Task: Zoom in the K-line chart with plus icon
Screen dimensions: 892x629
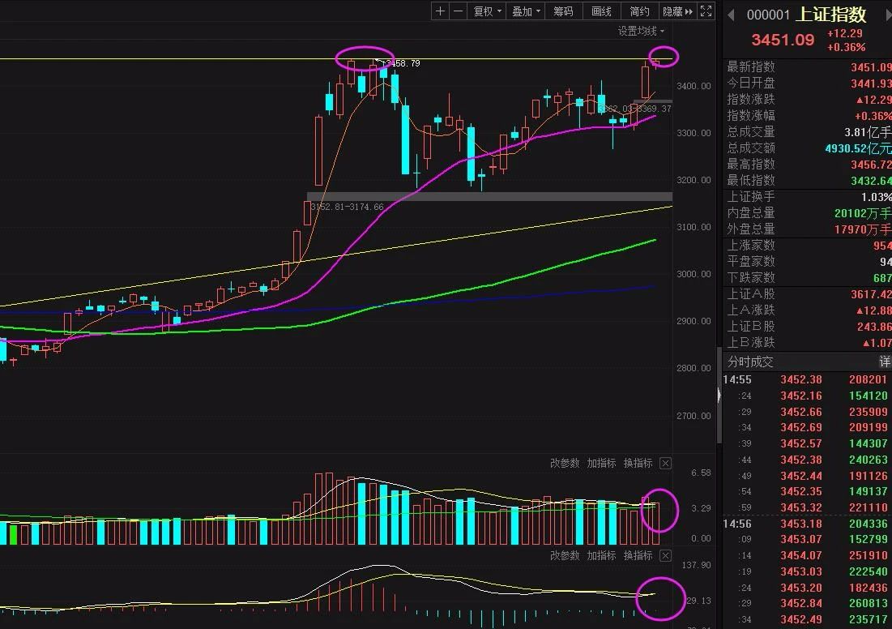Action: (x=440, y=11)
